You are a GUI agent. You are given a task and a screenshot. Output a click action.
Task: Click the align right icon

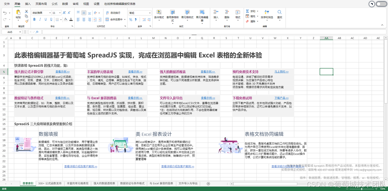point(89,19)
